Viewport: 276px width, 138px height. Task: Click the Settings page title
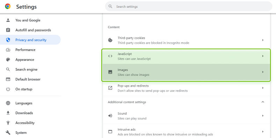(27, 7)
